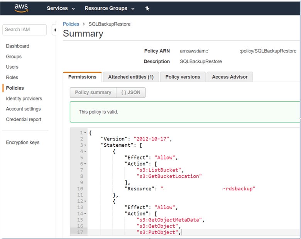The height and width of the screenshot is (239, 301).
Task: Collapse the code fold arrow on line 1
Action: [x=85, y=133]
